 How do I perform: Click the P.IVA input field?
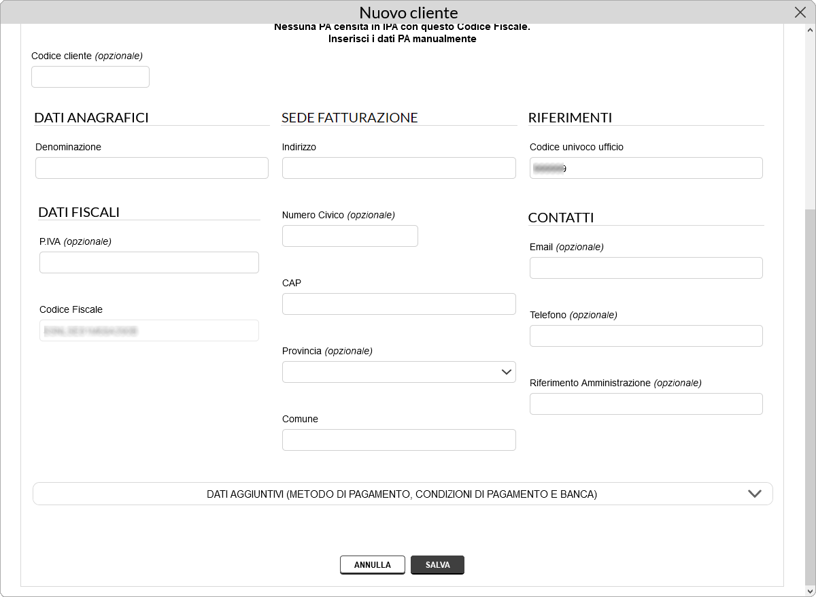(x=149, y=262)
